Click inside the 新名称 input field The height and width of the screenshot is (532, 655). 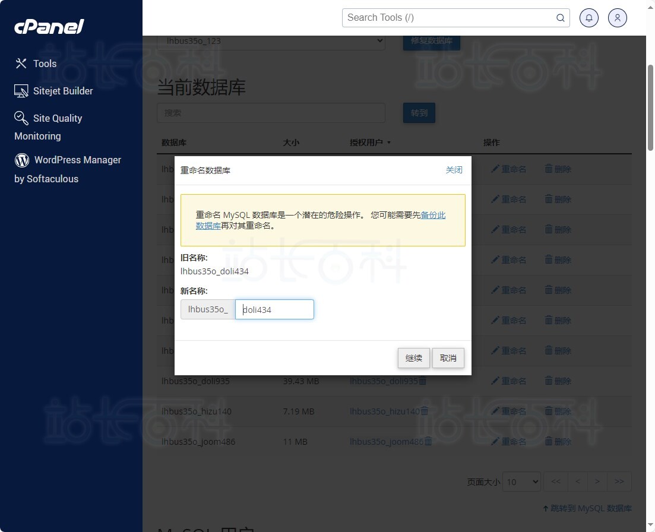pos(274,309)
